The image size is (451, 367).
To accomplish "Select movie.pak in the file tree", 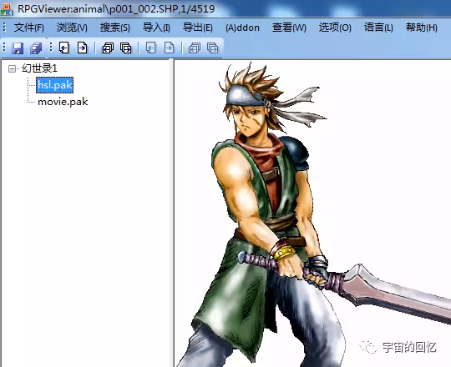I will click(x=63, y=102).
